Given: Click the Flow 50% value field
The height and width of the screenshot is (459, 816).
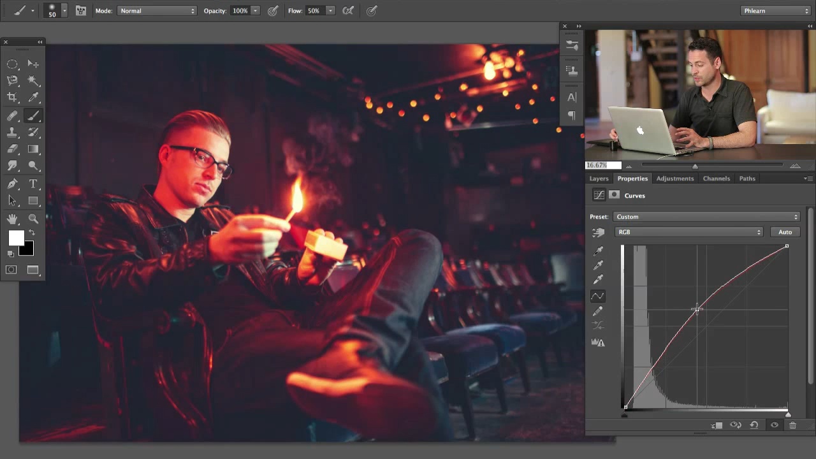Looking at the screenshot, I should pyautogui.click(x=314, y=11).
